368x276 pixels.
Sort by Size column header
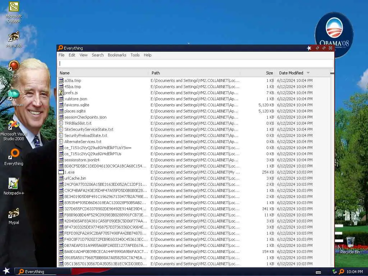pos(257,73)
